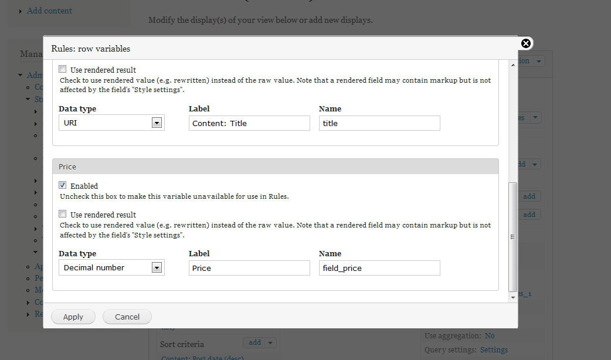The width and height of the screenshot is (611, 360).
Task: Close the Rules row variables dialog
Action: (526, 43)
